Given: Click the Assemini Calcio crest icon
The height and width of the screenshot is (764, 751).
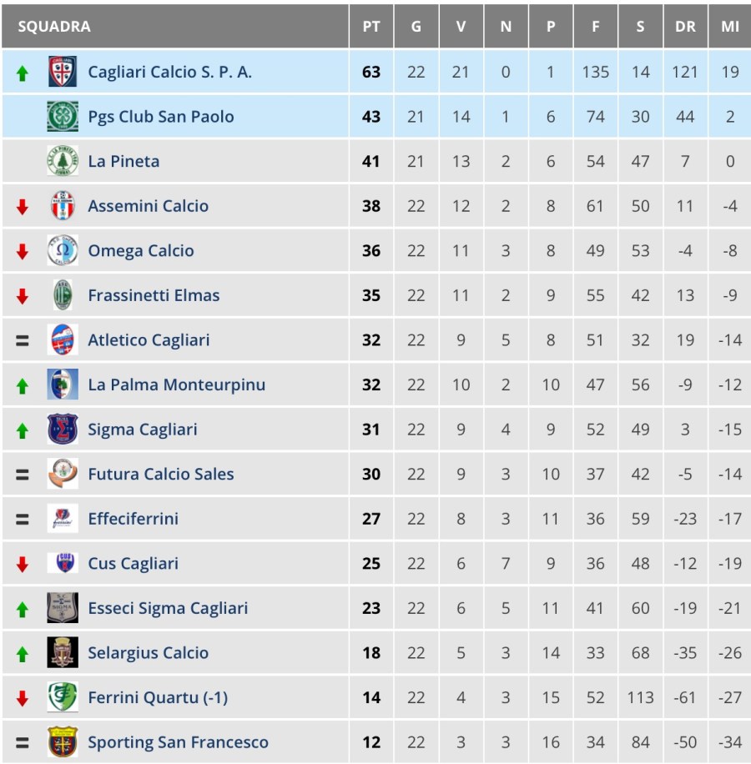Looking at the screenshot, I should 63,206.
